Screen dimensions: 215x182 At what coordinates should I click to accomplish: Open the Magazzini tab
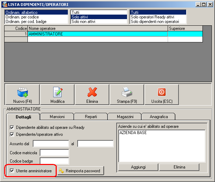point(125,117)
